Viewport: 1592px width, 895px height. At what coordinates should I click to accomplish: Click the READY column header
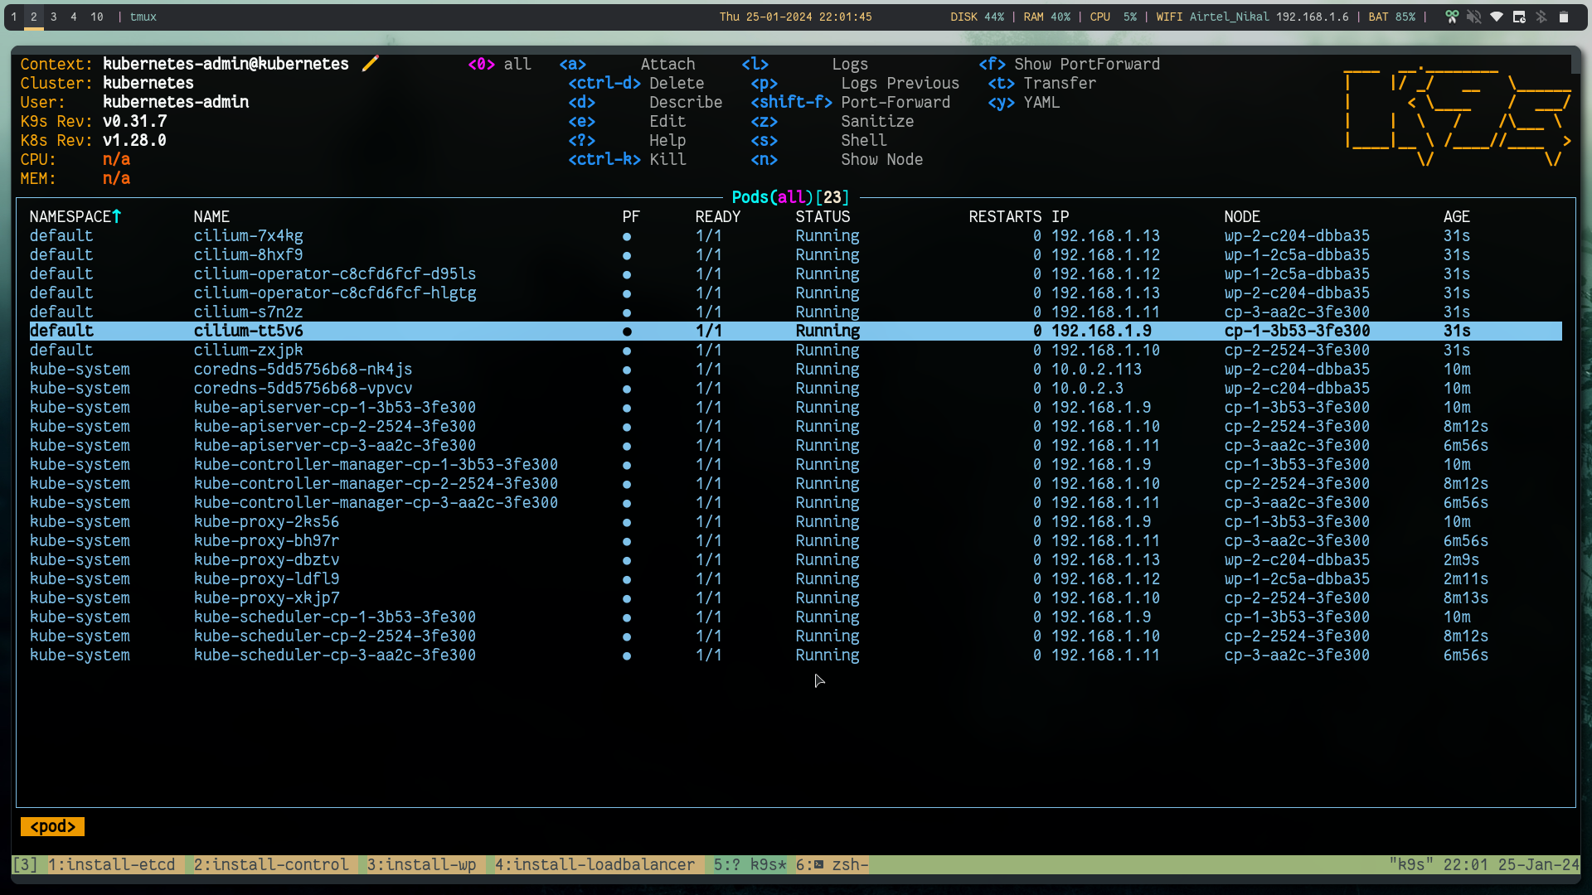(x=718, y=216)
